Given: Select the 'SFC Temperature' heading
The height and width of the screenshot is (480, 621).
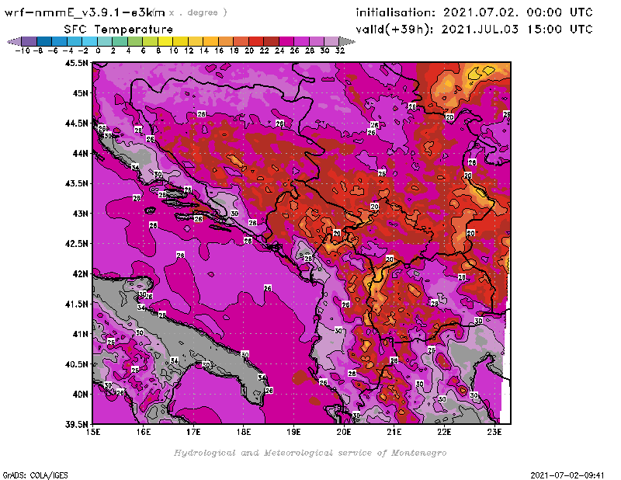Looking at the screenshot, I should [118, 30].
